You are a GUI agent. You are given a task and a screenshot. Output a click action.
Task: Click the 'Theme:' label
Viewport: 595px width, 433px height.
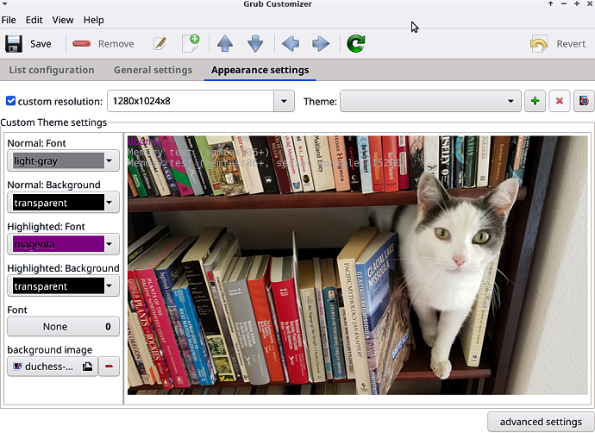pyautogui.click(x=320, y=102)
